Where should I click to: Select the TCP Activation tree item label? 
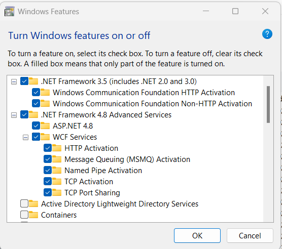(89, 182)
